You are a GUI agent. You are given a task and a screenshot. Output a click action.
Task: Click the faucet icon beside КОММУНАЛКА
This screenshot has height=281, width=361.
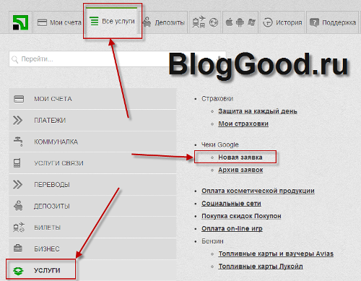pos(18,142)
